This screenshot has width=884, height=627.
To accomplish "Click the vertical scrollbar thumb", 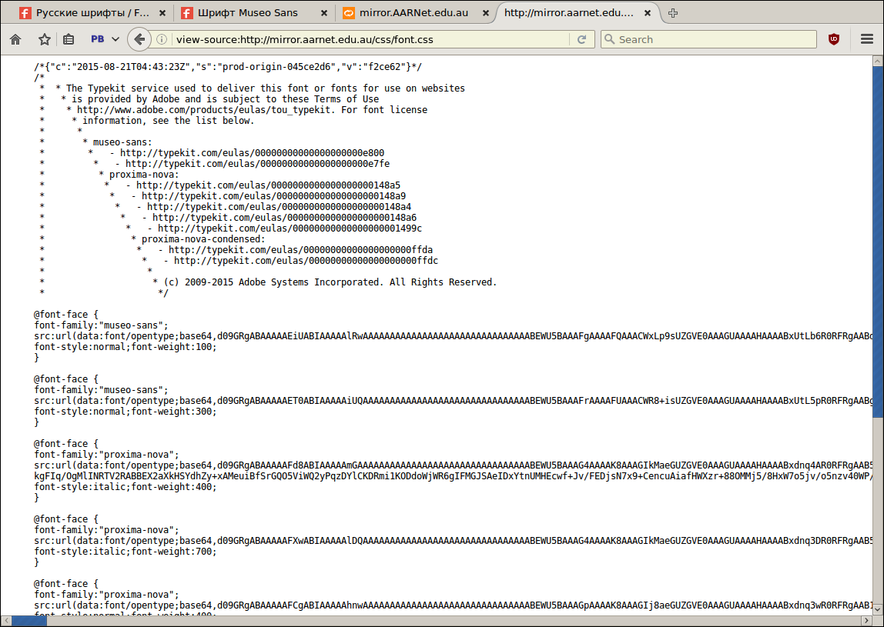I will (878, 242).
